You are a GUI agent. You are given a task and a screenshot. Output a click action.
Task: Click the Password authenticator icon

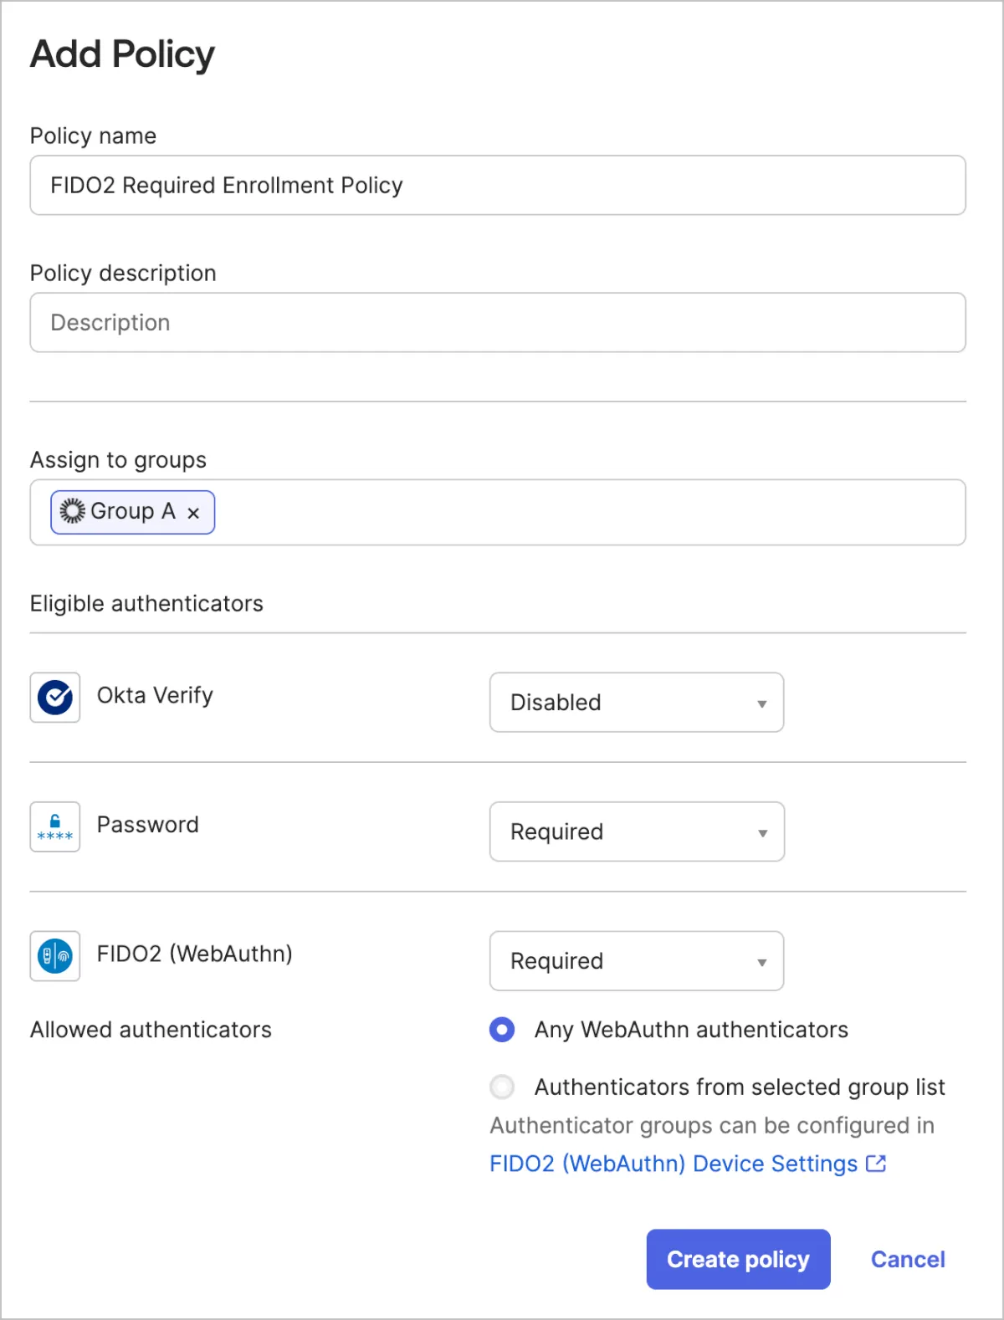pos(55,826)
